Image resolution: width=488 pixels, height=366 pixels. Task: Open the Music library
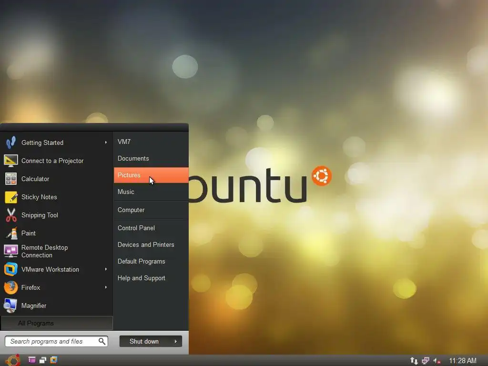pyautogui.click(x=151, y=192)
